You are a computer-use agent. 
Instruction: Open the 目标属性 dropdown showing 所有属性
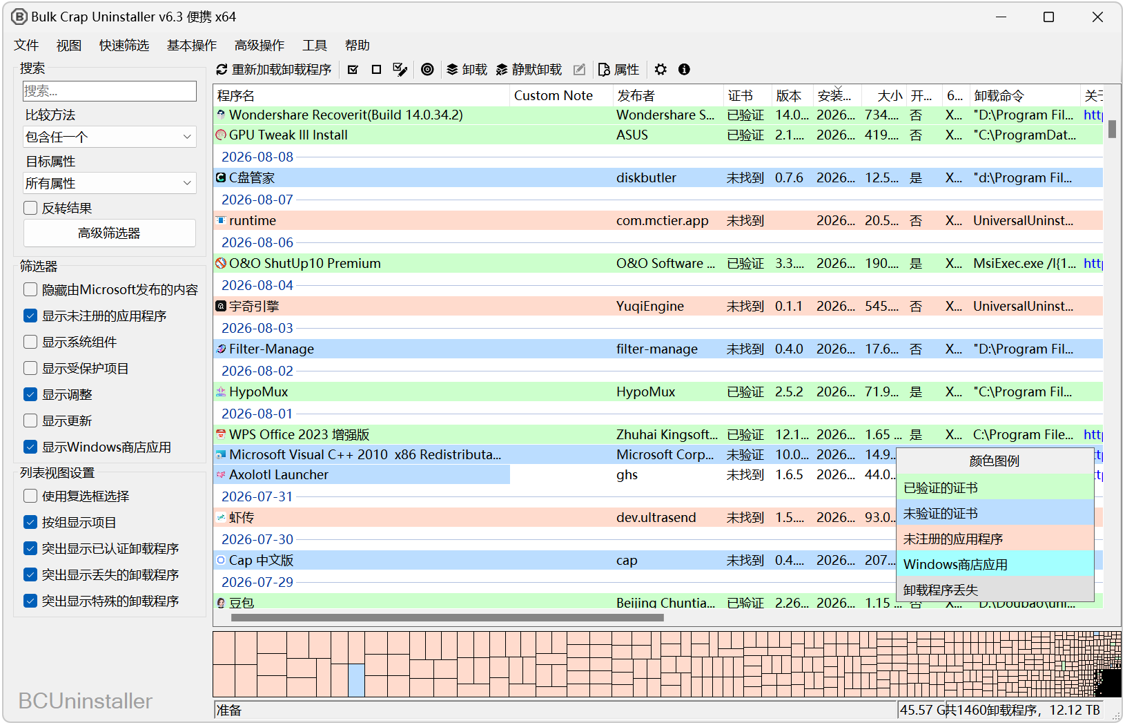click(x=110, y=183)
